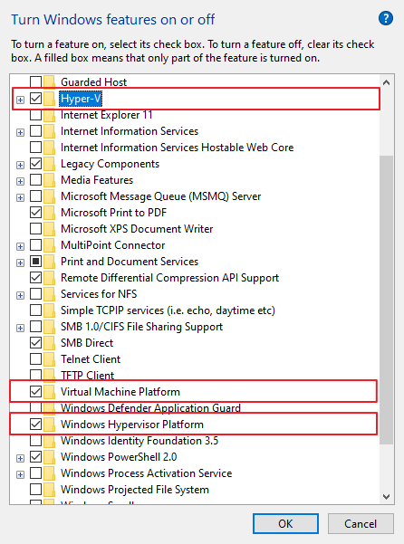Select the Microsoft XPS Document Writer label
Image resolution: width=404 pixels, height=544 pixels.
(137, 229)
